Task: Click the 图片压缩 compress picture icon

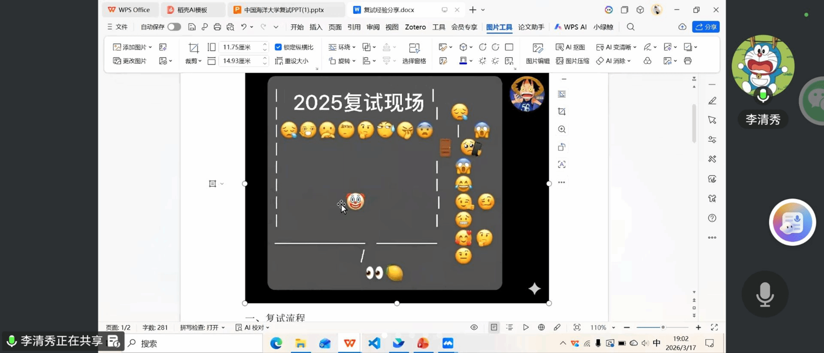Action: click(x=572, y=61)
